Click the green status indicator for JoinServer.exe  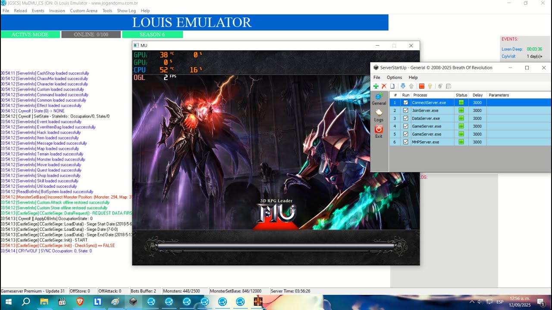pyautogui.click(x=461, y=110)
